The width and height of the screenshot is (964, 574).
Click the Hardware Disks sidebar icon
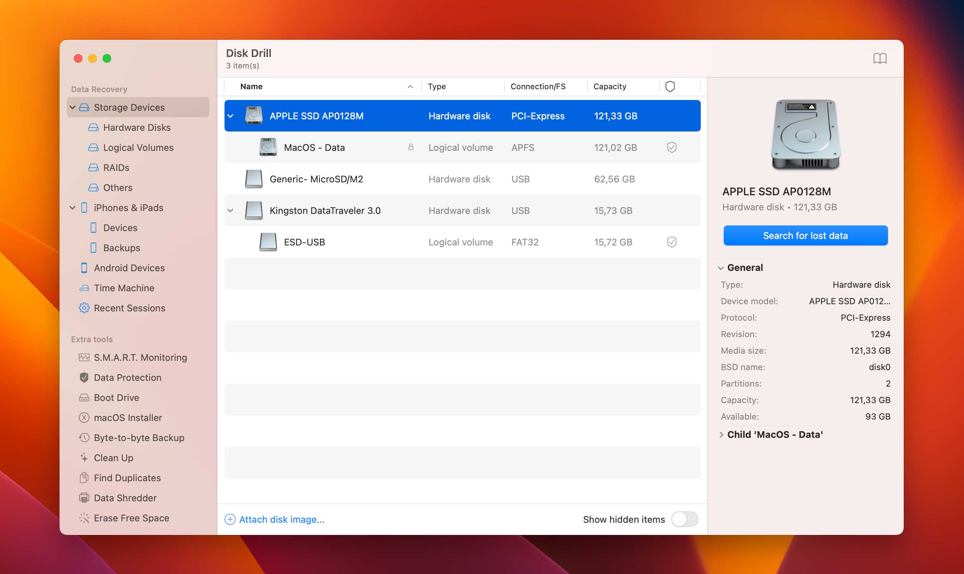pos(93,127)
